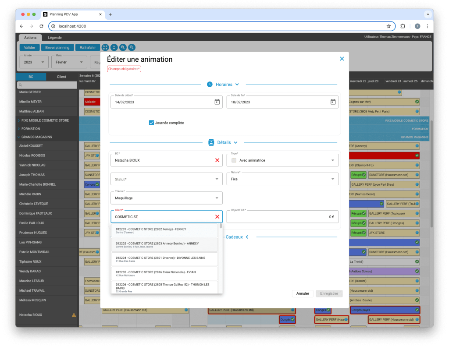Clear the BC field with the red X

click(x=217, y=160)
